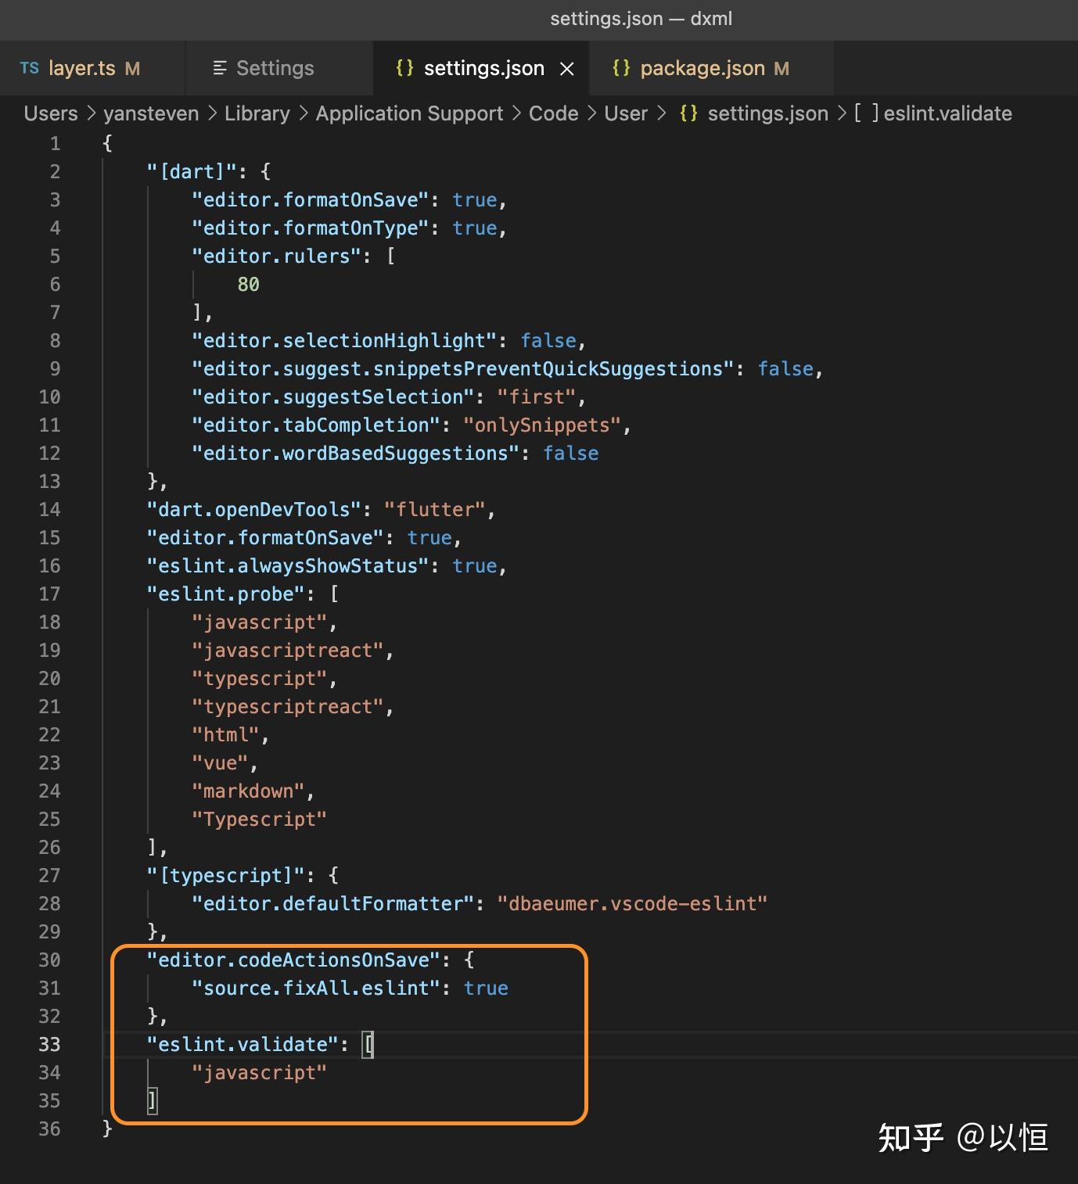Close the settings.json tab
Viewport: 1078px width, 1184px height.
click(x=567, y=69)
